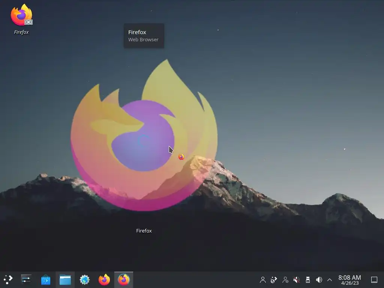Open the globe network tray icon
The height and width of the screenshot is (288, 384).
coord(274,280)
